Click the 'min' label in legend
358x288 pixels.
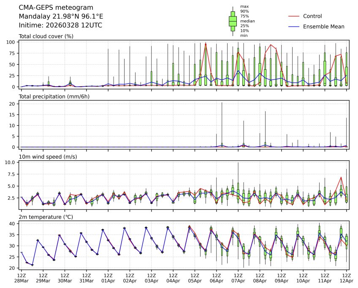coord(244,36)
